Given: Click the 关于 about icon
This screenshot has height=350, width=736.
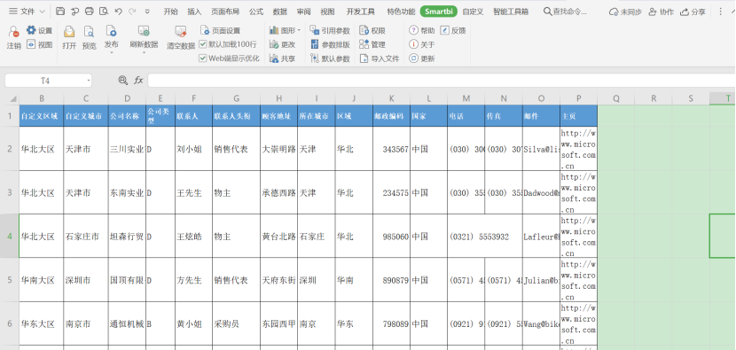Looking at the screenshot, I should pyautogui.click(x=413, y=44).
